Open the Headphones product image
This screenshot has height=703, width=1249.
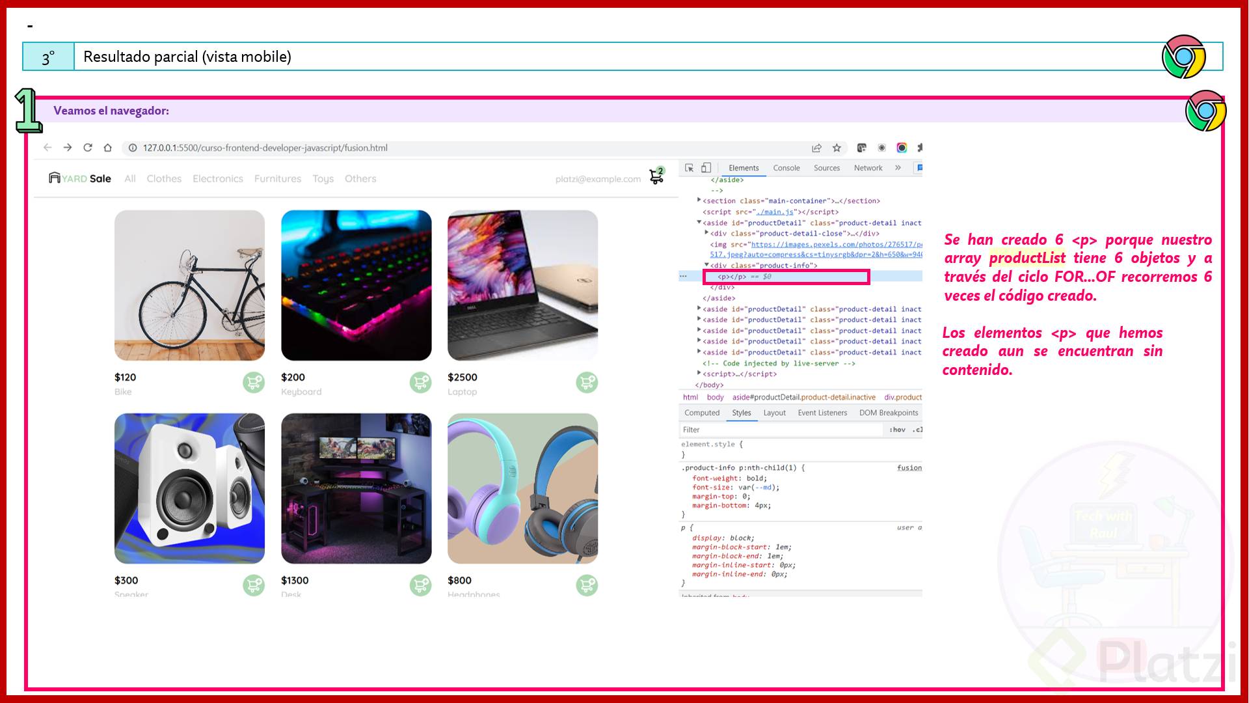point(522,488)
